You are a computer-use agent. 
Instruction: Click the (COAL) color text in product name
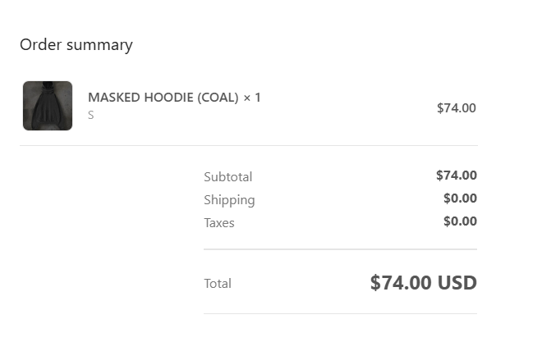tap(217, 98)
